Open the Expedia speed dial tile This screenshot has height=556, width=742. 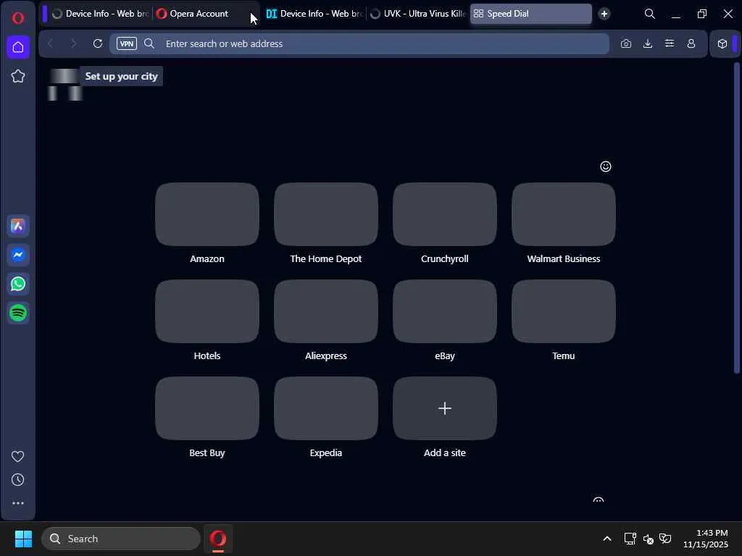(x=325, y=408)
